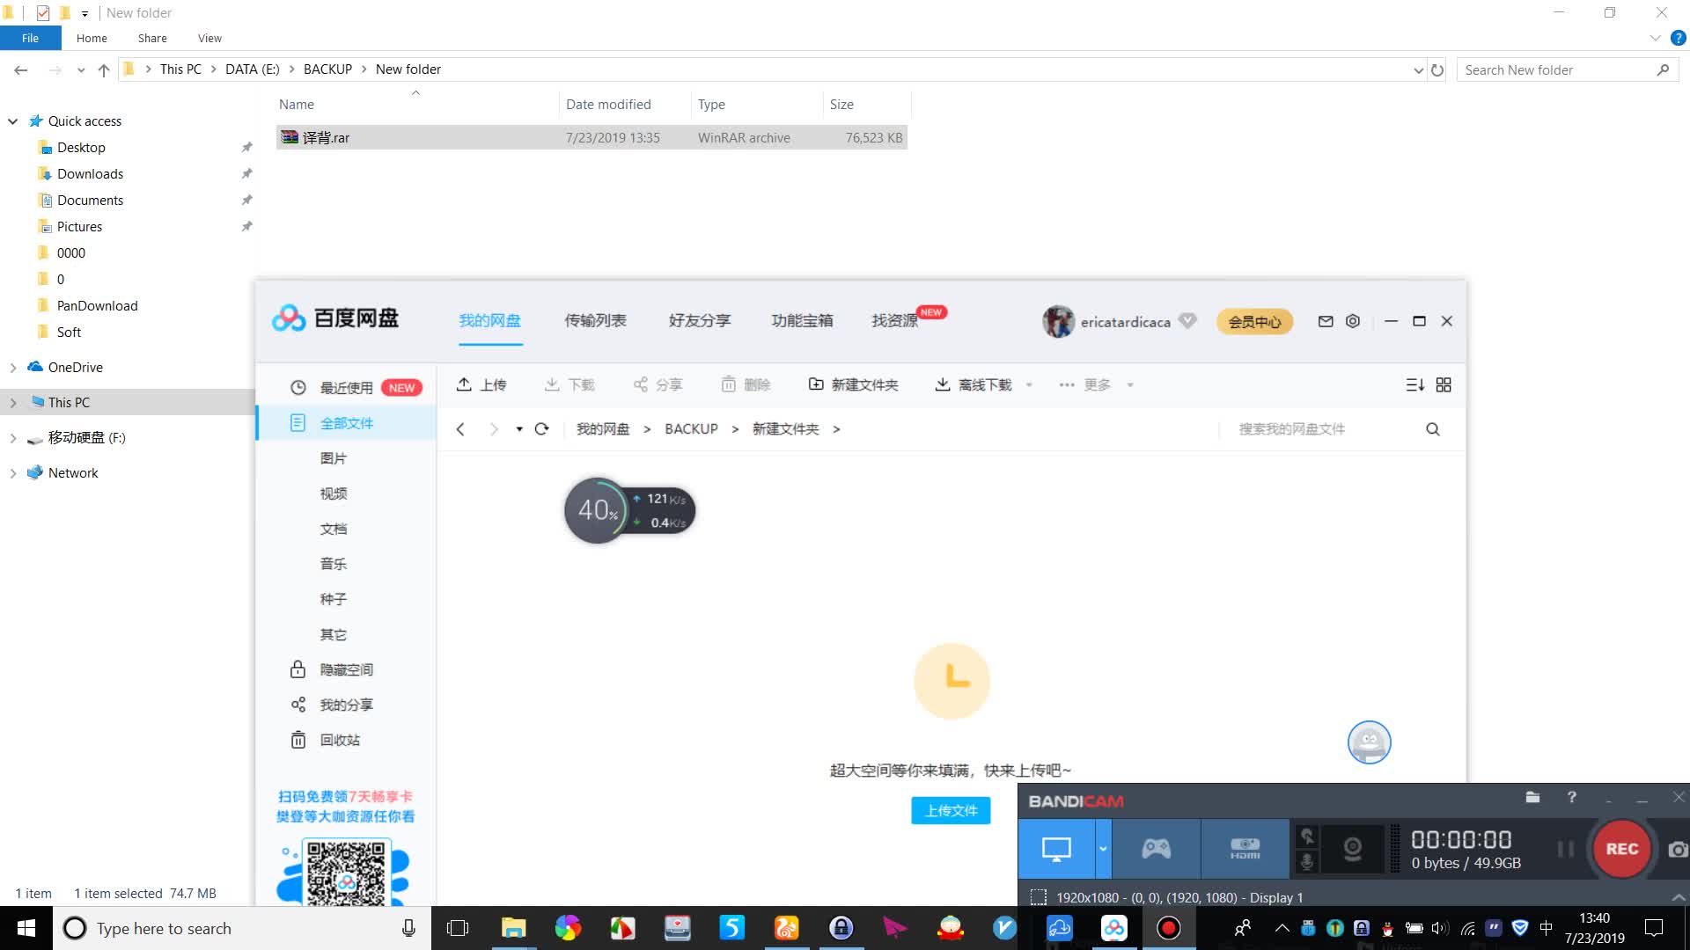The height and width of the screenshot is (950, 1690).
Task: Expand the This PC tree node
Action: pos(13,402)
